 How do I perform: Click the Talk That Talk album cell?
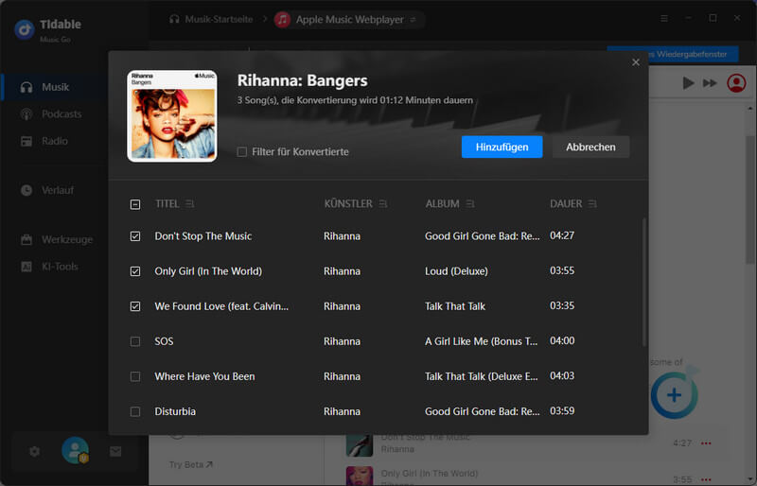[455, 306]
